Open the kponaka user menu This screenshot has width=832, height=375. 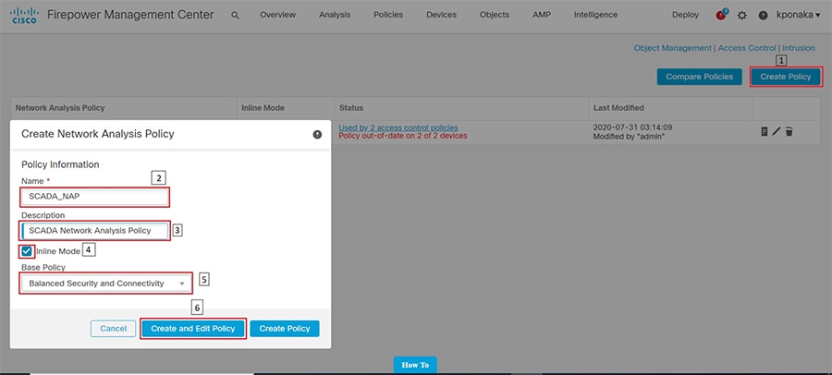pos(798,15)
